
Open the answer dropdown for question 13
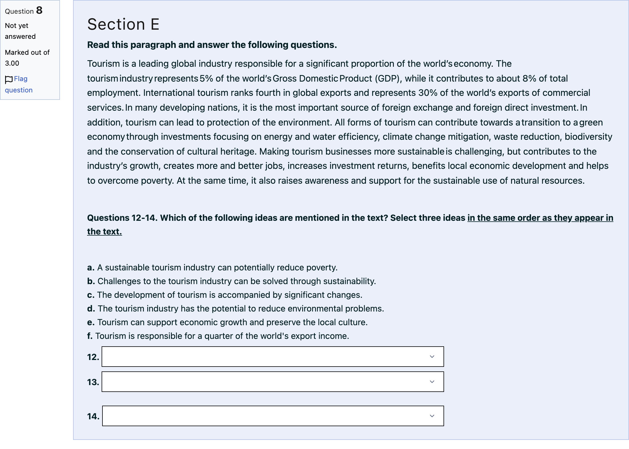tap(273, 382)
